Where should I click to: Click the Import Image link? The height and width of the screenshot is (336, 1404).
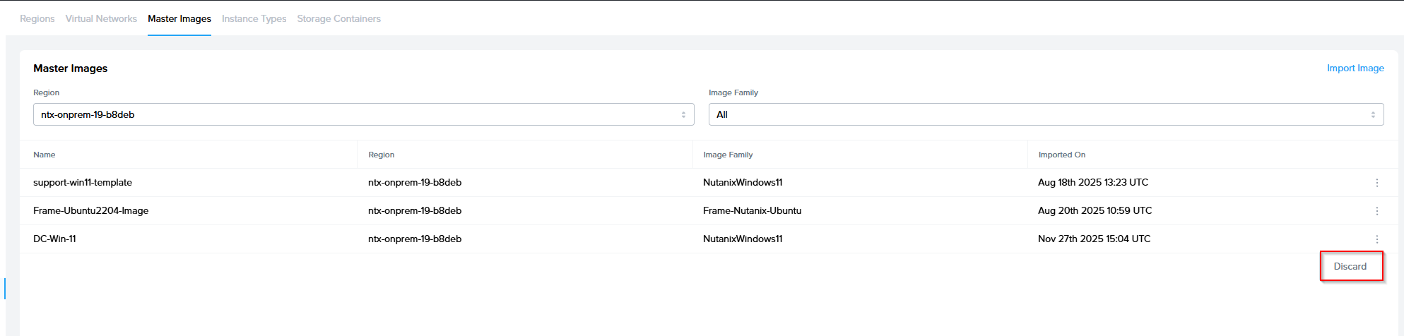(1355, 68)
